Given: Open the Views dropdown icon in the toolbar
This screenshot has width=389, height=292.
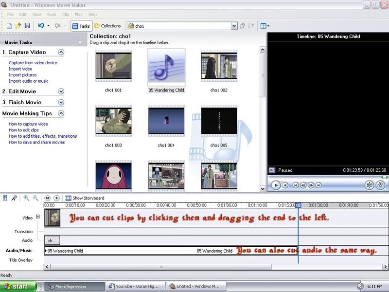Looking at the screenshot, I should (265, 26).
